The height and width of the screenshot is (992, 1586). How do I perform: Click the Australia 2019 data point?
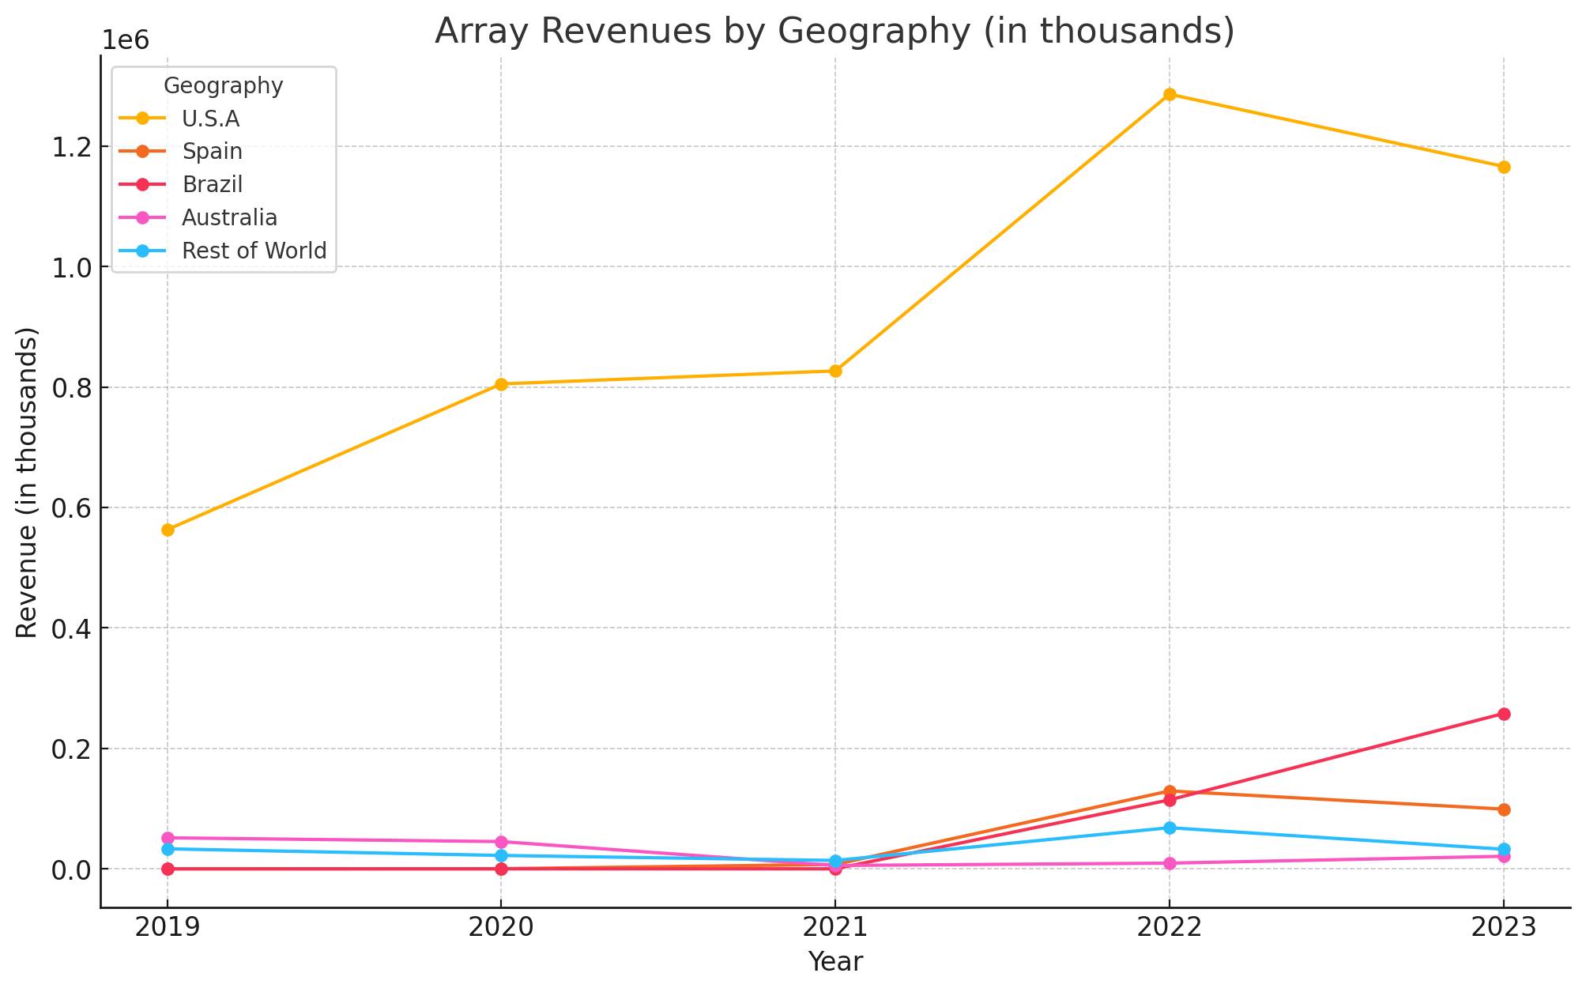pyautogui.click(x=168, y=838)
